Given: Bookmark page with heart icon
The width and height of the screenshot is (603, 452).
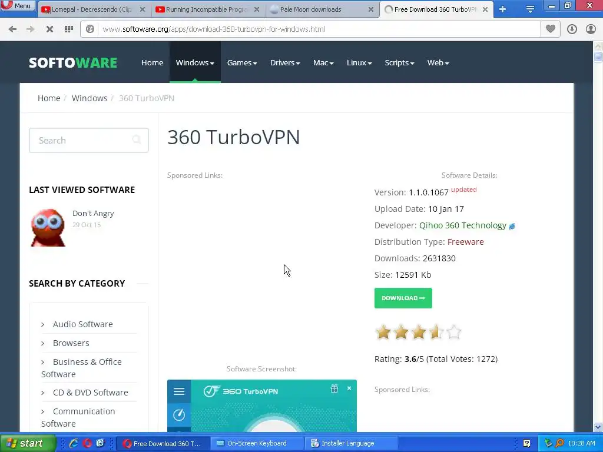Looking at the screenshot, I should pos(551,29).
